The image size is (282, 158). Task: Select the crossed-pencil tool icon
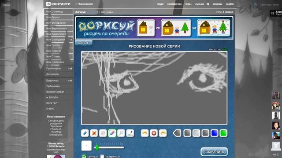(x=94, y=133)
